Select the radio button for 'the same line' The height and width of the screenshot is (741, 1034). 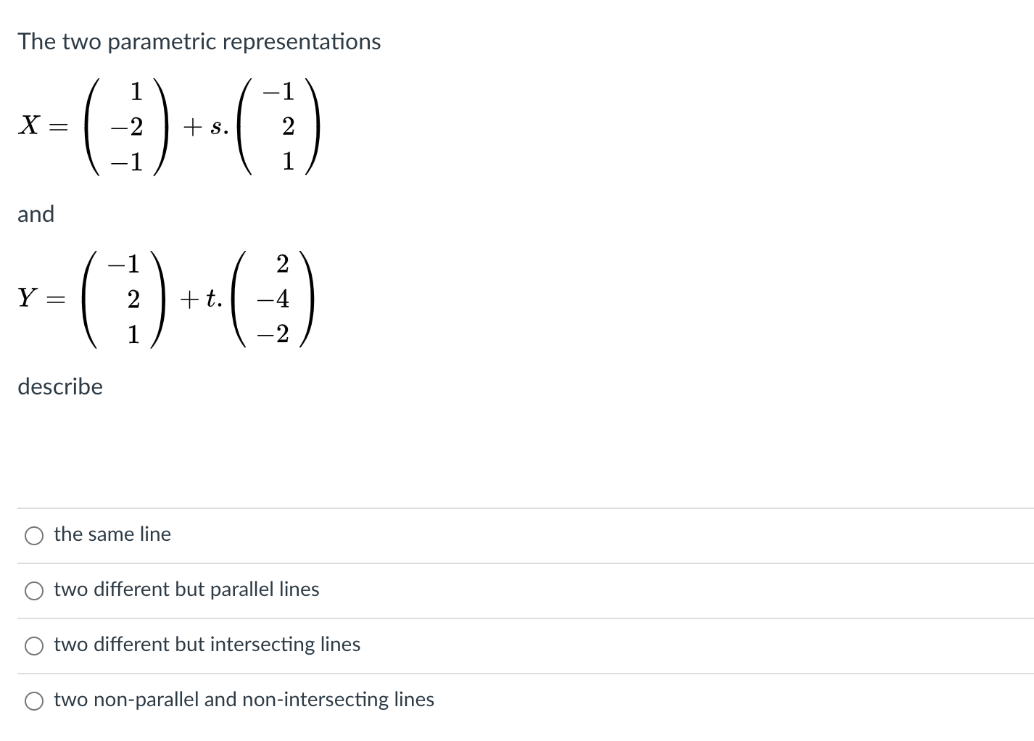point(33,535)
